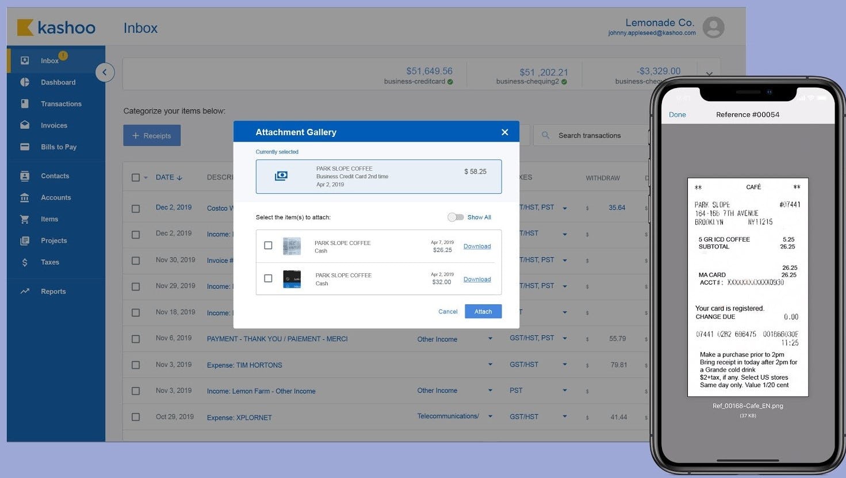Screen dimensions: 846x478
Task: Select the Lemon Farm row checkbox
Action: [136, 391]
